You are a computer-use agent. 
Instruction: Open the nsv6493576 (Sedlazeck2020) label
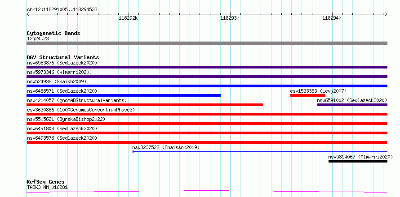[62, 138]
